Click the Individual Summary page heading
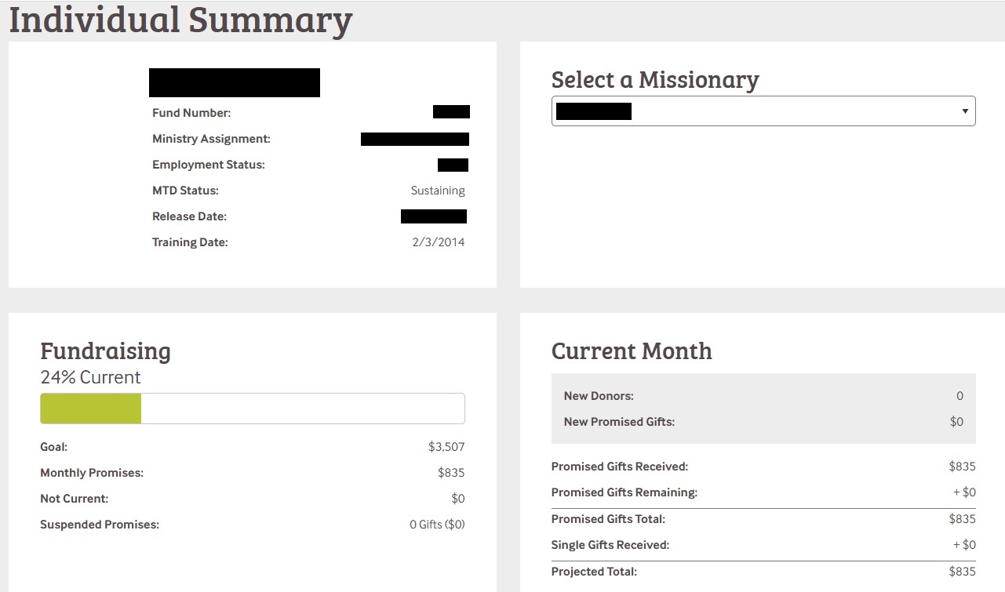Image resolution: width=1005 pixels, height=592 pixels. (180, 20)
